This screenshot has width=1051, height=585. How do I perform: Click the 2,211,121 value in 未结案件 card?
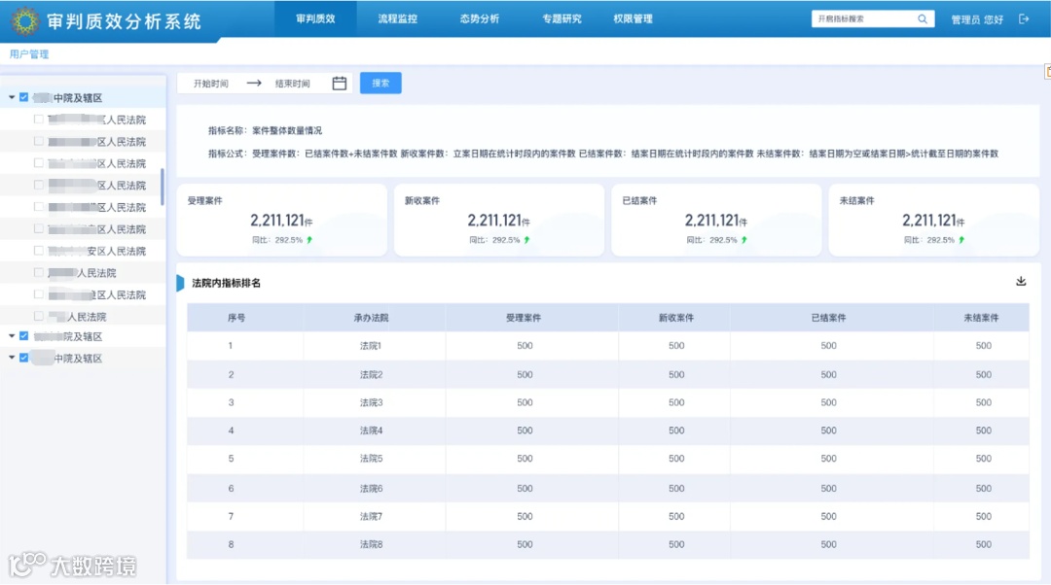929,221
